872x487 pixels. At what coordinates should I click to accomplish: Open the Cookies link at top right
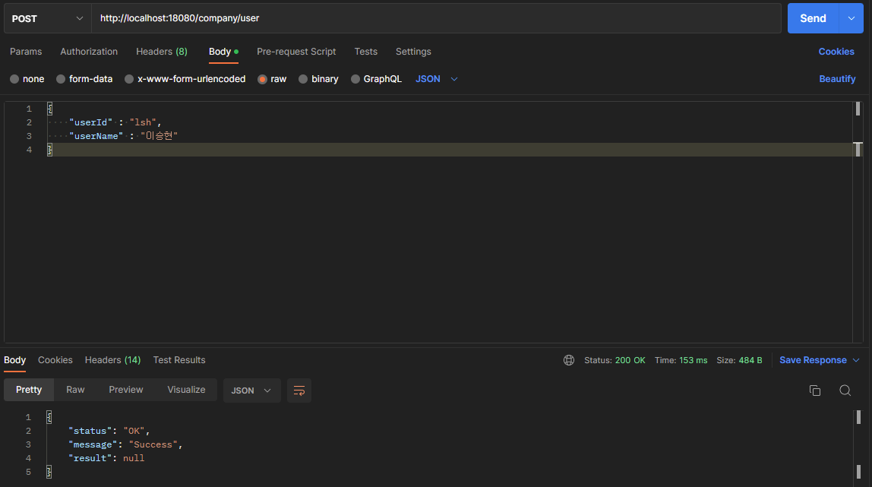click(836, 51)
